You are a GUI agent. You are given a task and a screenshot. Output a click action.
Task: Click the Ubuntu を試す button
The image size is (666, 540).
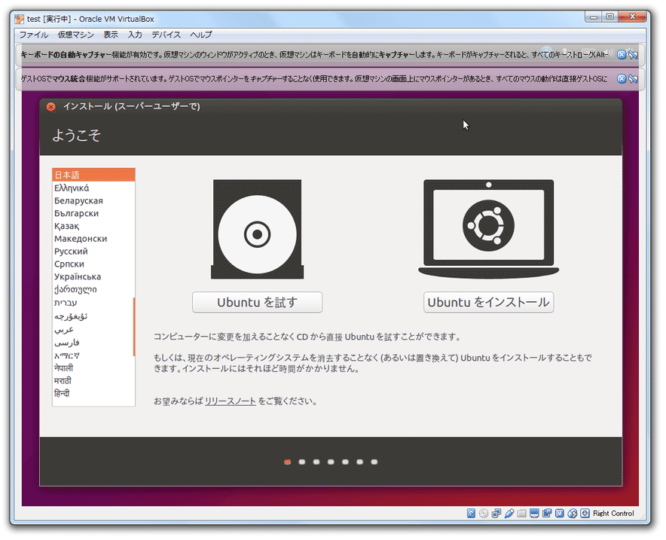click(258, 302)
